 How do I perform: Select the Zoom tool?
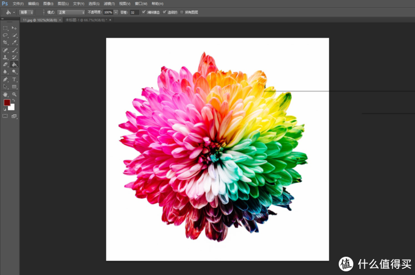(14, 95)
